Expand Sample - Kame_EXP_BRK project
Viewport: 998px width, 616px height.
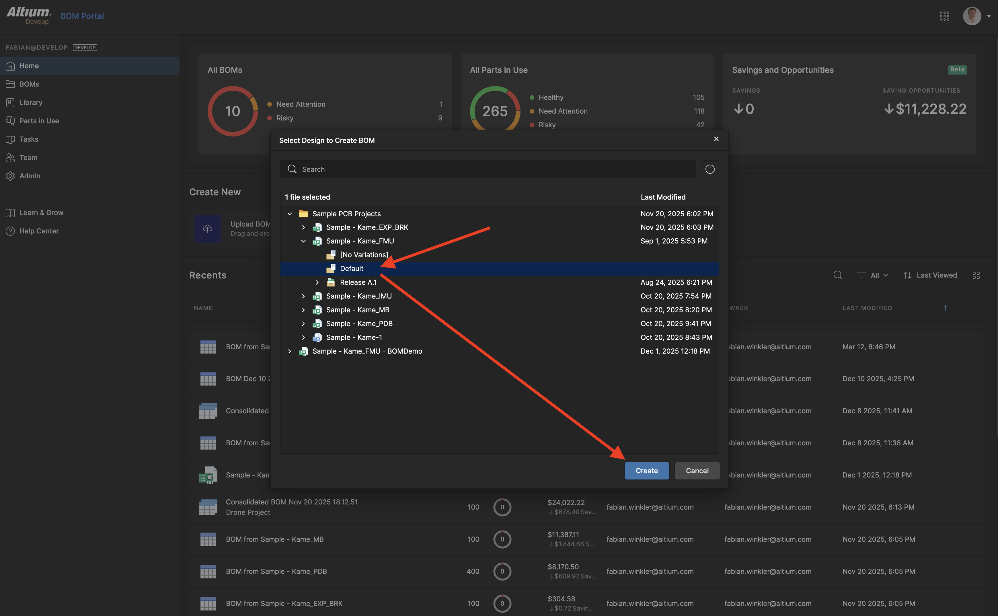pyautogui.click(x=303, y=227)
